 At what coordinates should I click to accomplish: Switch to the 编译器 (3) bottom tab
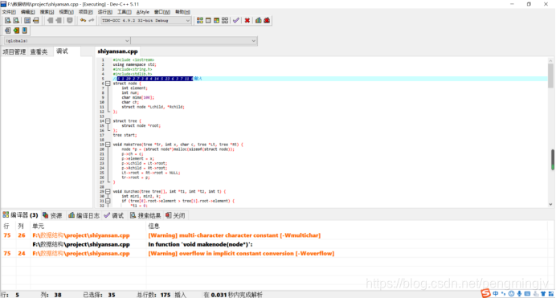coord(20,215)
